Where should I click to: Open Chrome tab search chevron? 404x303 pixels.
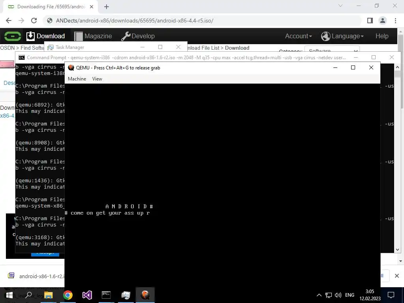coord(340,6)
